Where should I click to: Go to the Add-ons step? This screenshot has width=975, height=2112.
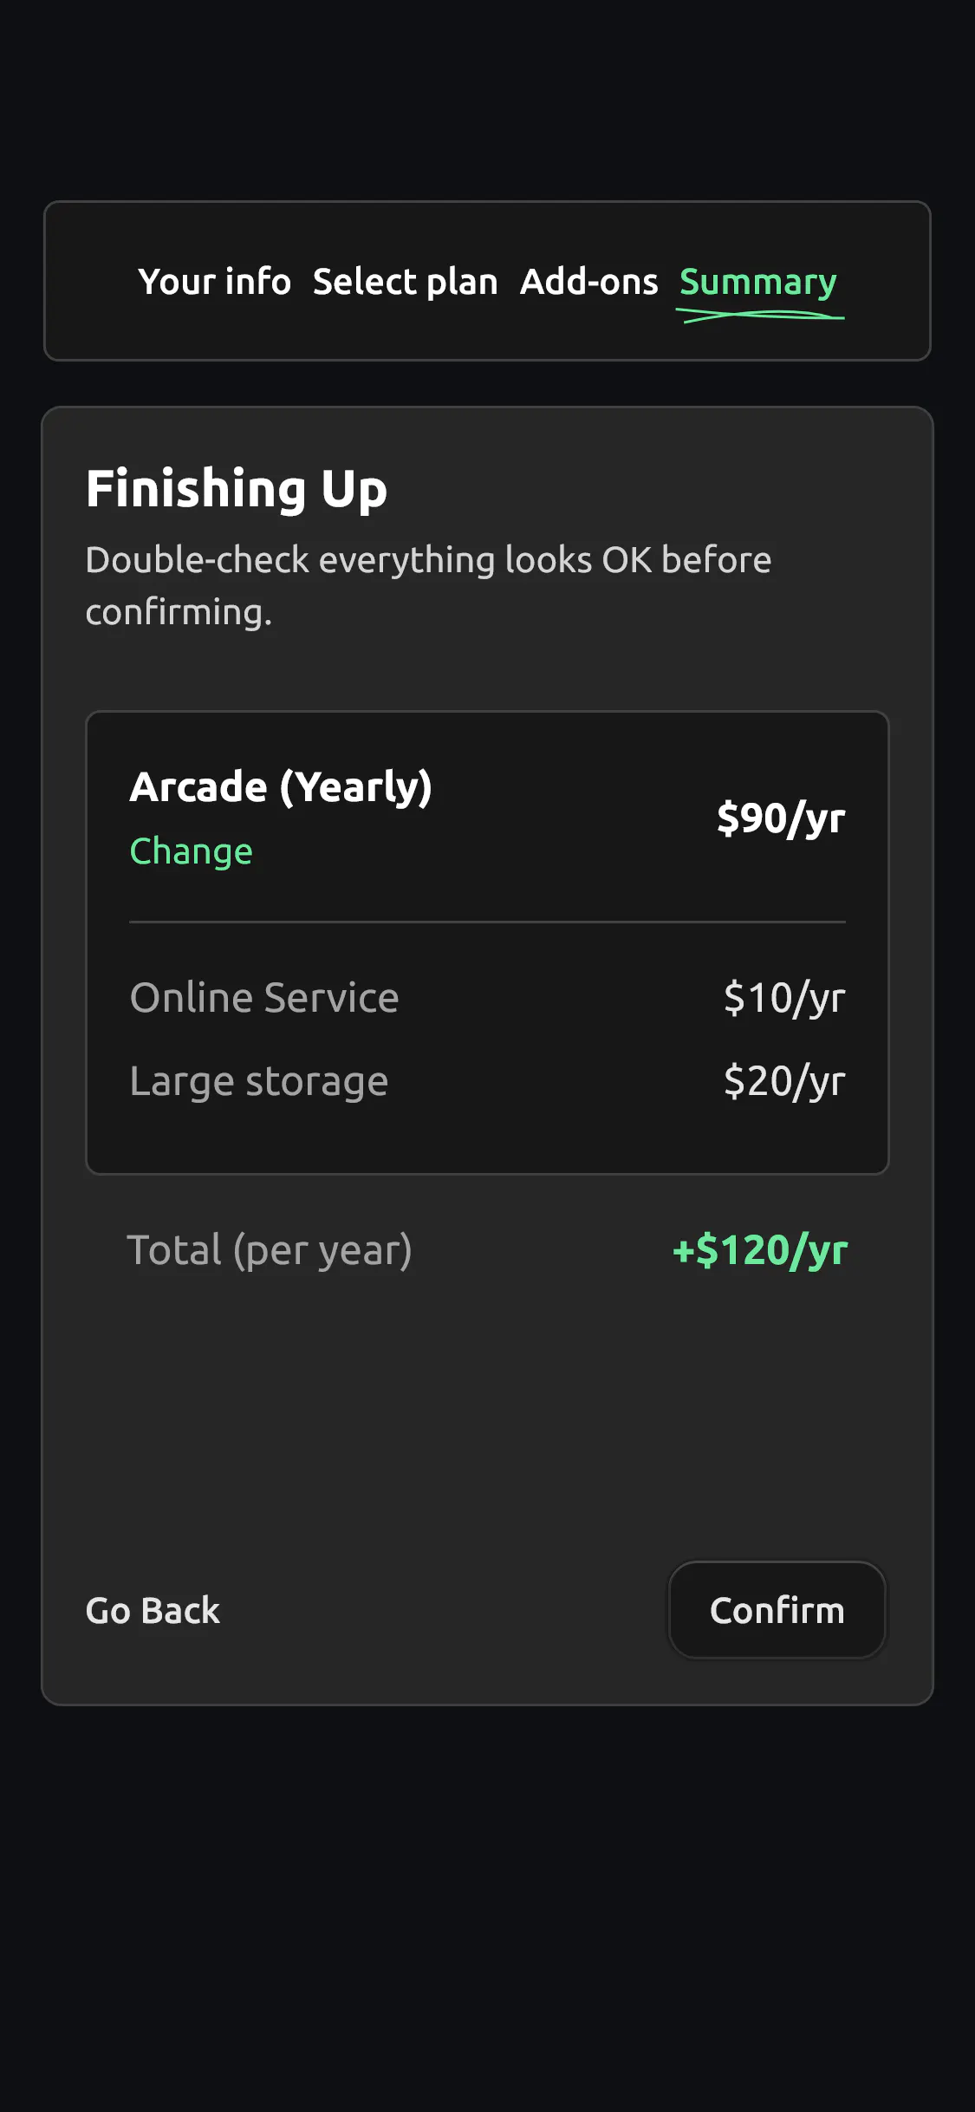pyautogui.click(x=588, y=282)
